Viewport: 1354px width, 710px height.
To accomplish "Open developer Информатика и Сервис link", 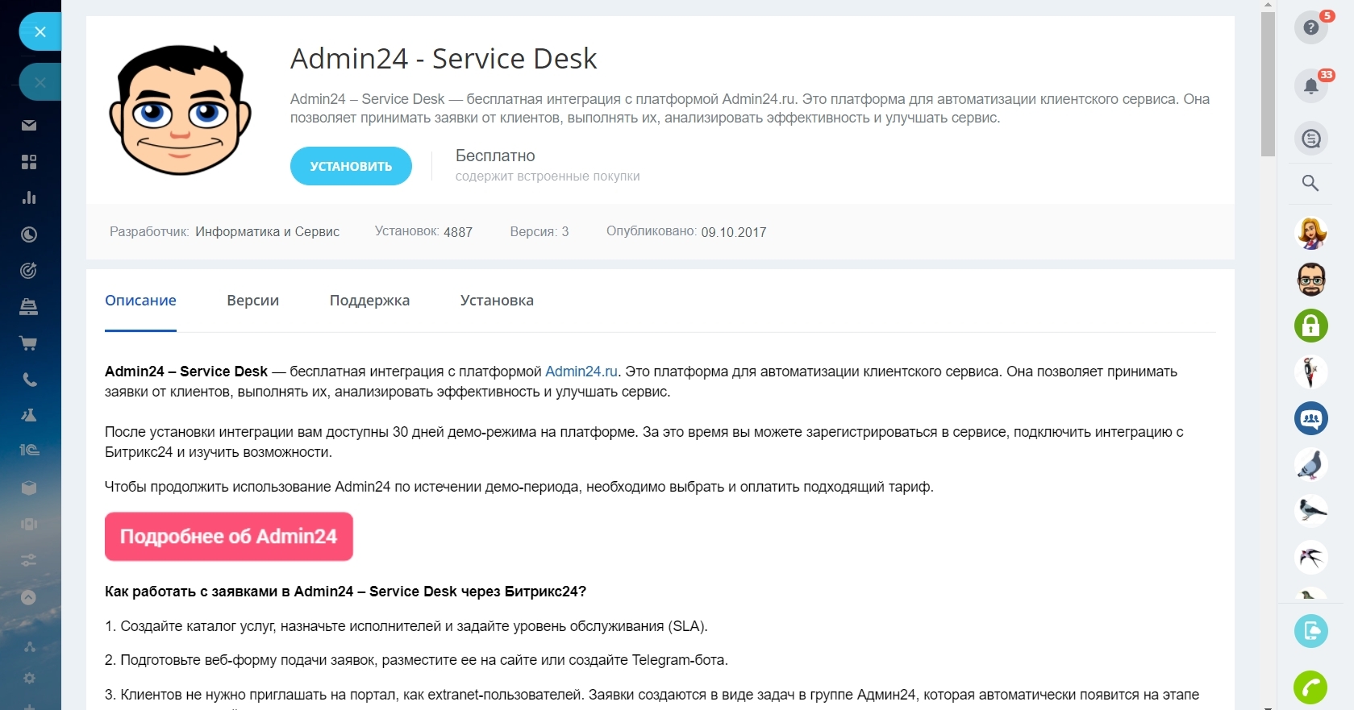I will pos(267,232).
